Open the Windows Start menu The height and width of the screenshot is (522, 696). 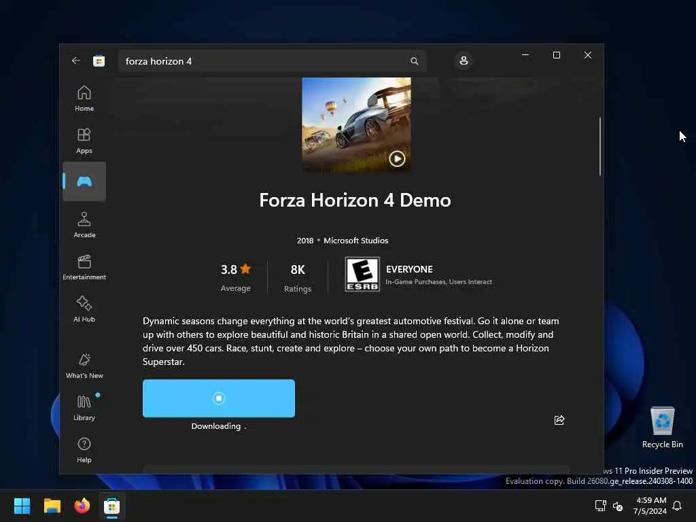[x=22, y=506]
